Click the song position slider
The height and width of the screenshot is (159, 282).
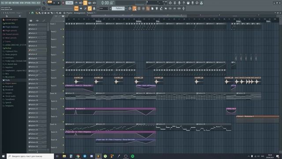(60, 8)
